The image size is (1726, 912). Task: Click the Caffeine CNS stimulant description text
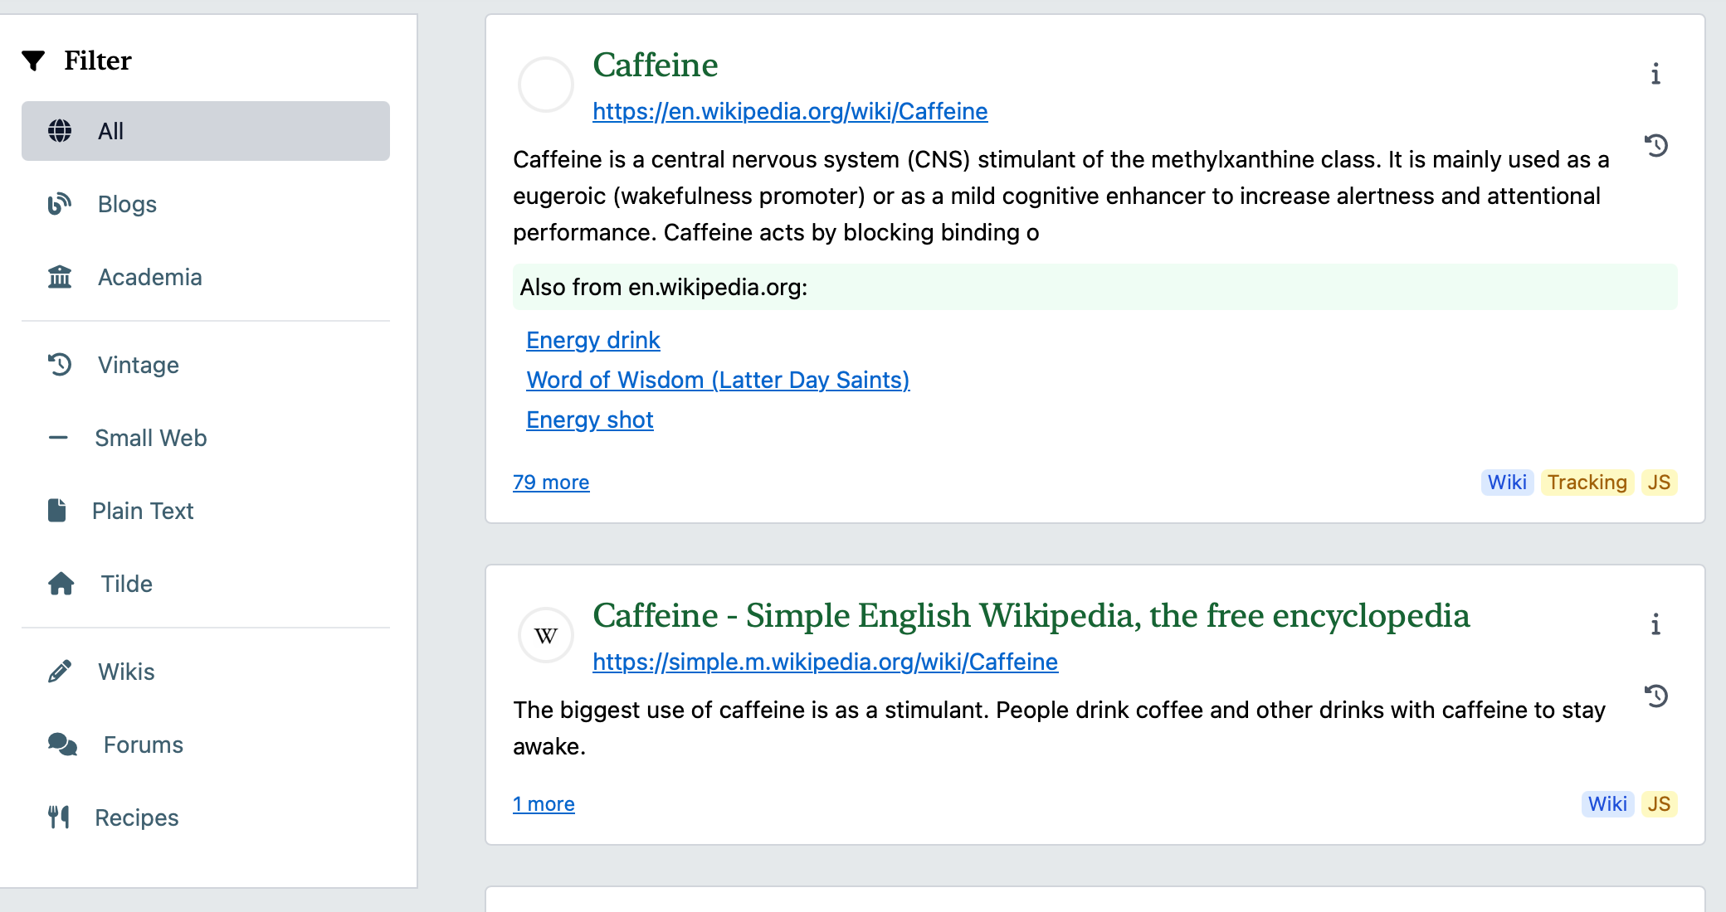click(x=1061, y=196)
